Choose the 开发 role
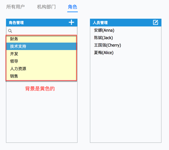169x150 pixels. [41, 54]
